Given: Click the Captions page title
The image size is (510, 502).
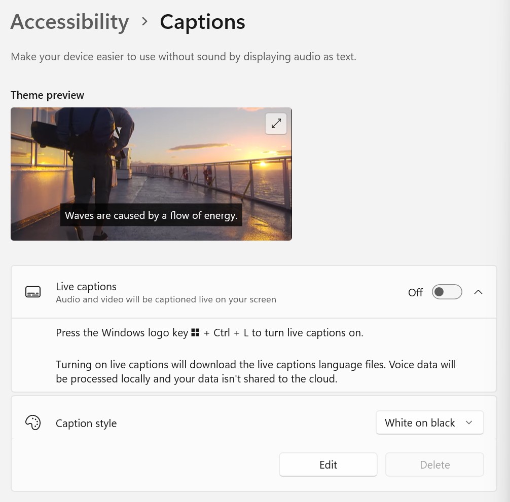Looking at the screenshot, I should tap(202, 22).
